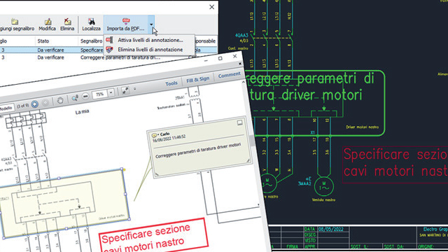The height and width of the screenshot is (252, 448).
Task: Open dropdown arrow beside Importa da PDF
Action: click(x=151, y=24)
